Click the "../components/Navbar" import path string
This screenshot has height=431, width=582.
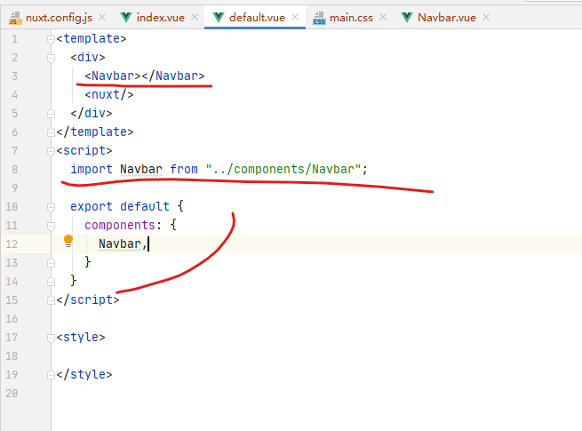pos(283,169)
